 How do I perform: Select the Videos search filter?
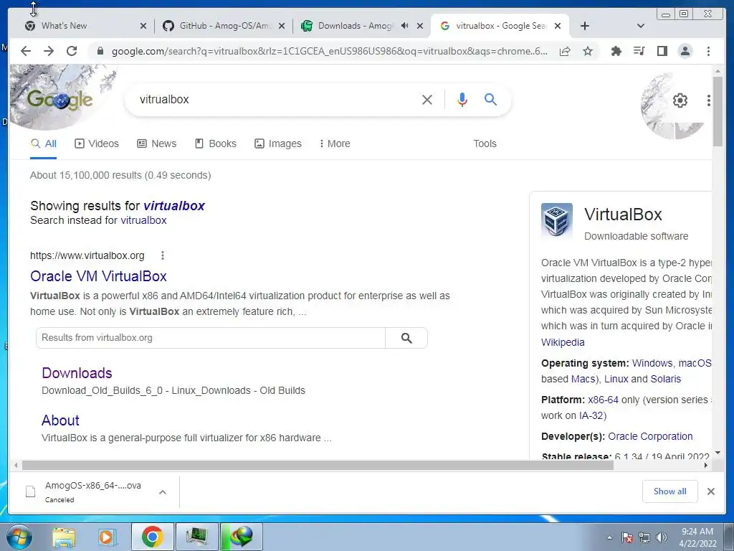point(97,143)
